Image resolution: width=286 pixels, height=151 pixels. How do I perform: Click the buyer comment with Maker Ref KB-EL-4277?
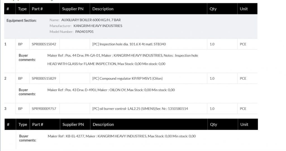click(x=121, y=136)
